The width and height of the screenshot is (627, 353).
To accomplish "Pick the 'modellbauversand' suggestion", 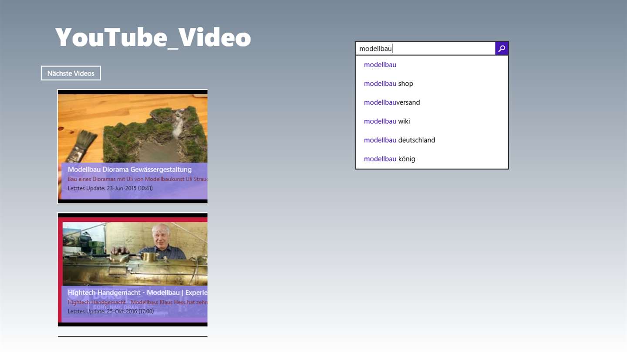I will tap(432, 102).
